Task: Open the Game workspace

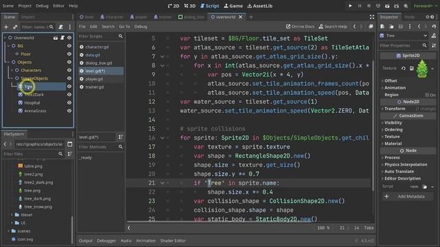Action: (x=233, y=5)
